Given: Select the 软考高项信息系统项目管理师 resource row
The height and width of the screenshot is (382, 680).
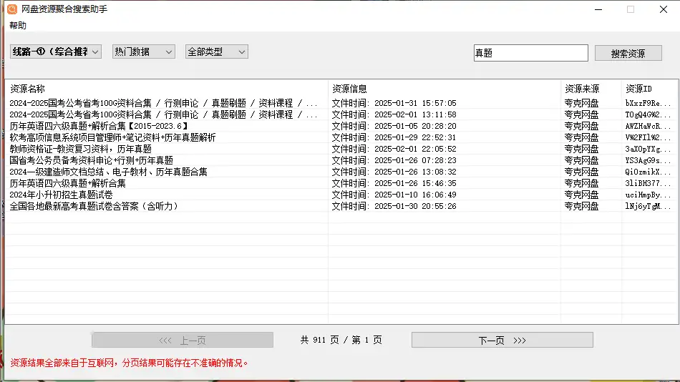Looking at the screenshot, I should (x=112, y=137).
